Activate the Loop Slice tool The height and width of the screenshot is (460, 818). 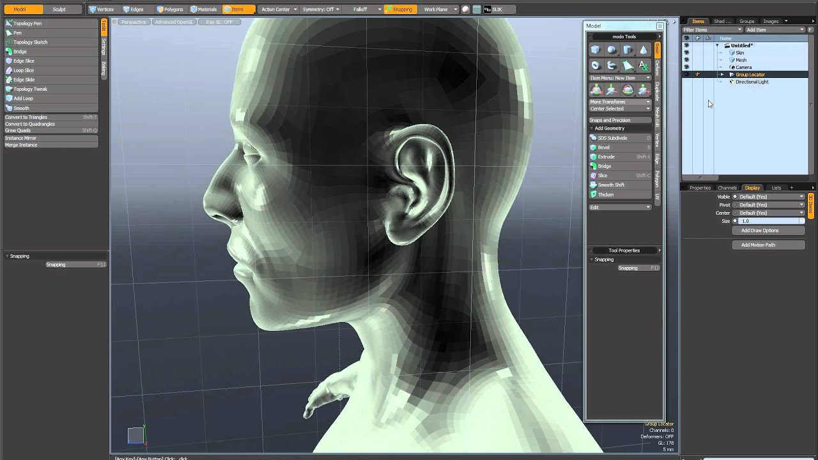pos(51,70)
